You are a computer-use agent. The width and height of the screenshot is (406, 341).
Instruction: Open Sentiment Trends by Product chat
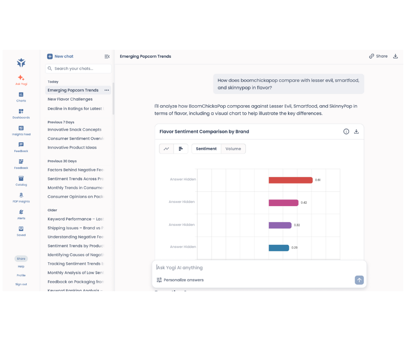coord(76,246)
